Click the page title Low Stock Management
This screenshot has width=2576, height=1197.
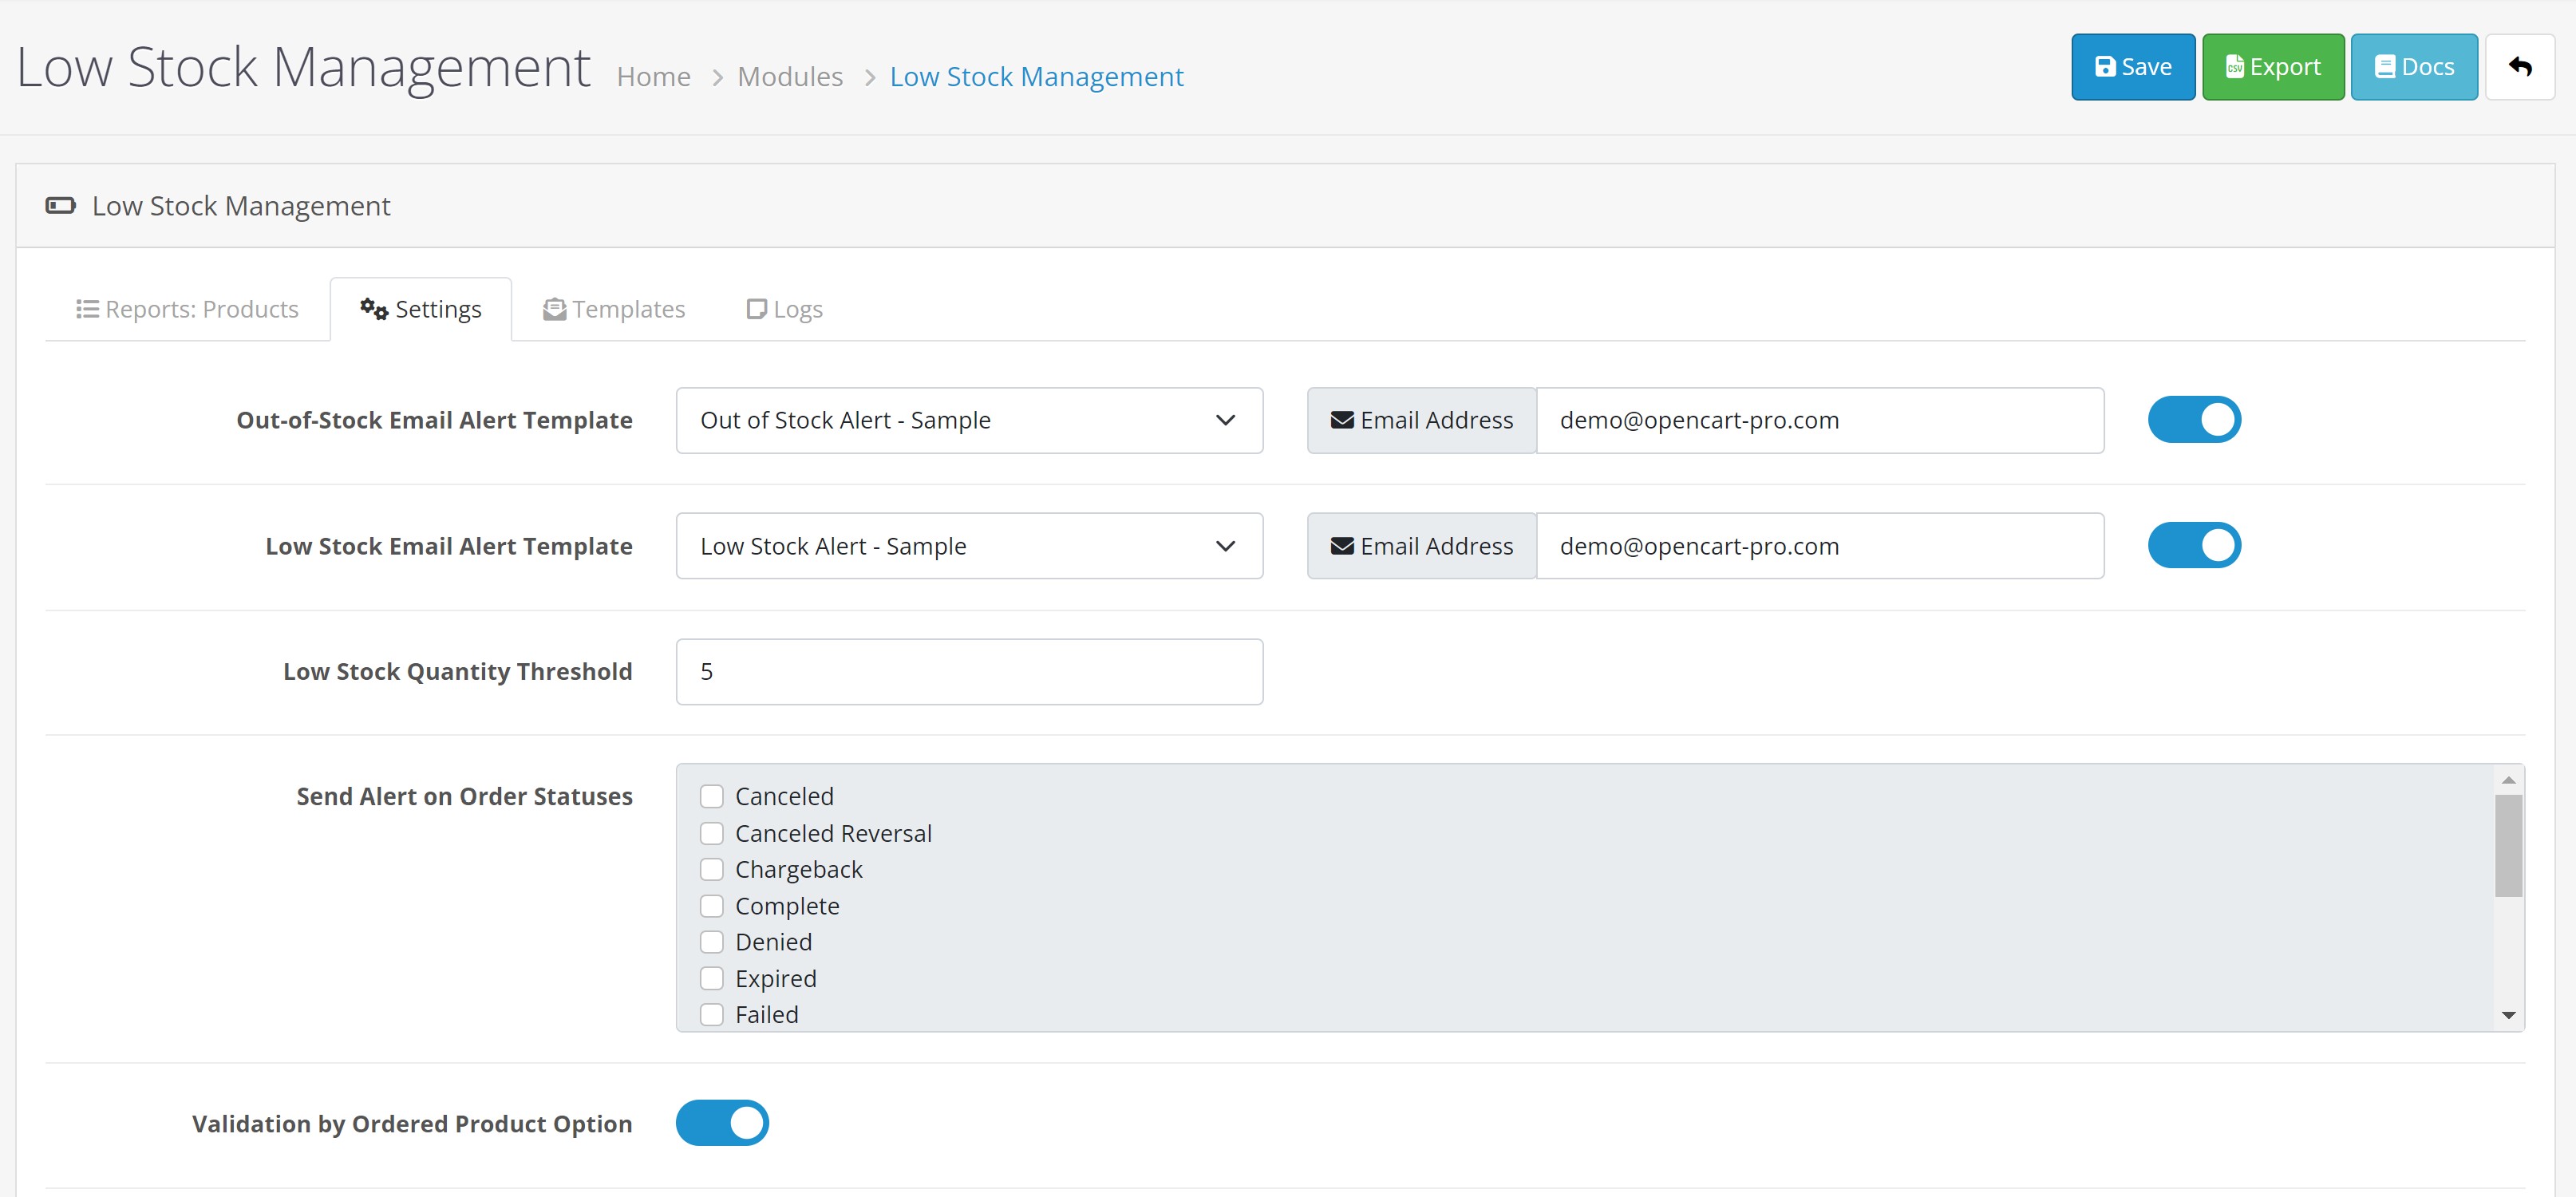(303, 67)
